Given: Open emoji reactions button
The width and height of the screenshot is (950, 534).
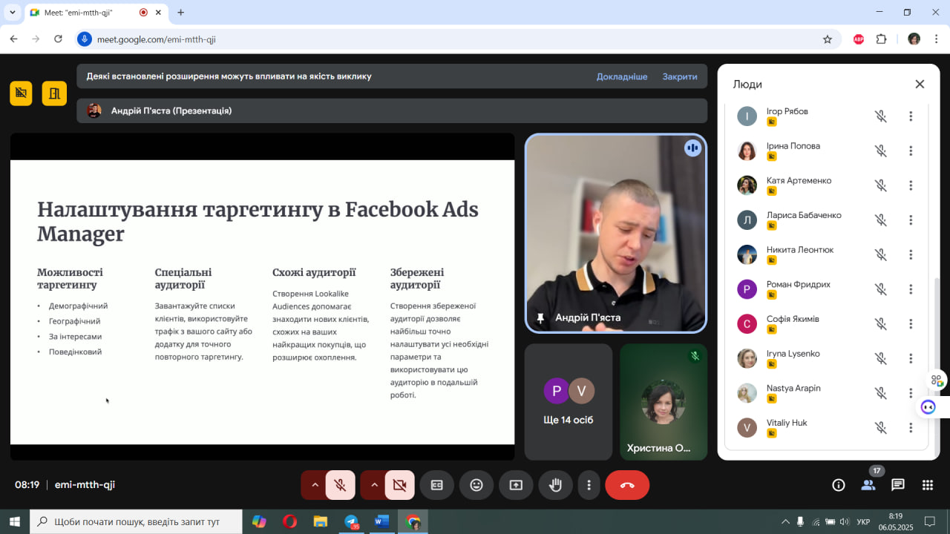Looking at the screenshot, I should pyautogui.click(x=476, y=485).
